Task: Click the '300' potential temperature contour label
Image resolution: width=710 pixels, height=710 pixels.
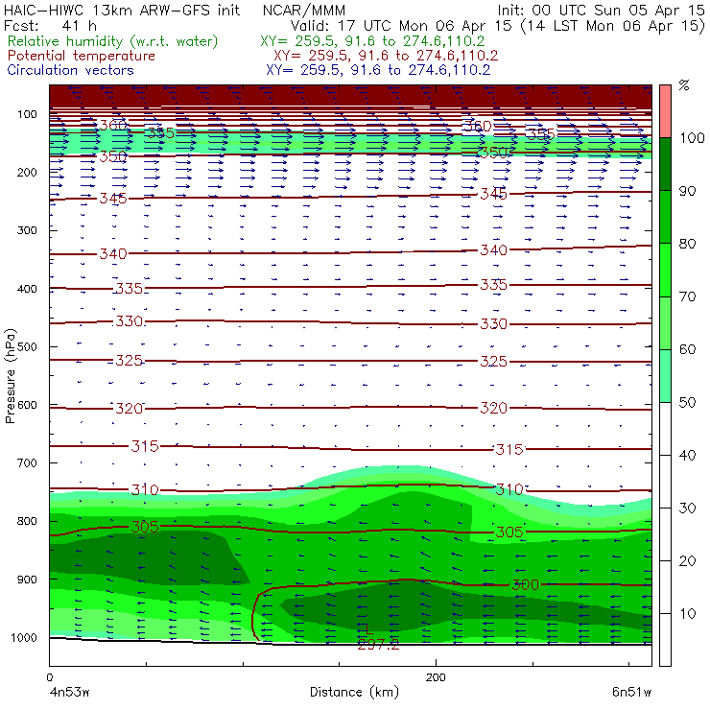Action: click(525, 585)
